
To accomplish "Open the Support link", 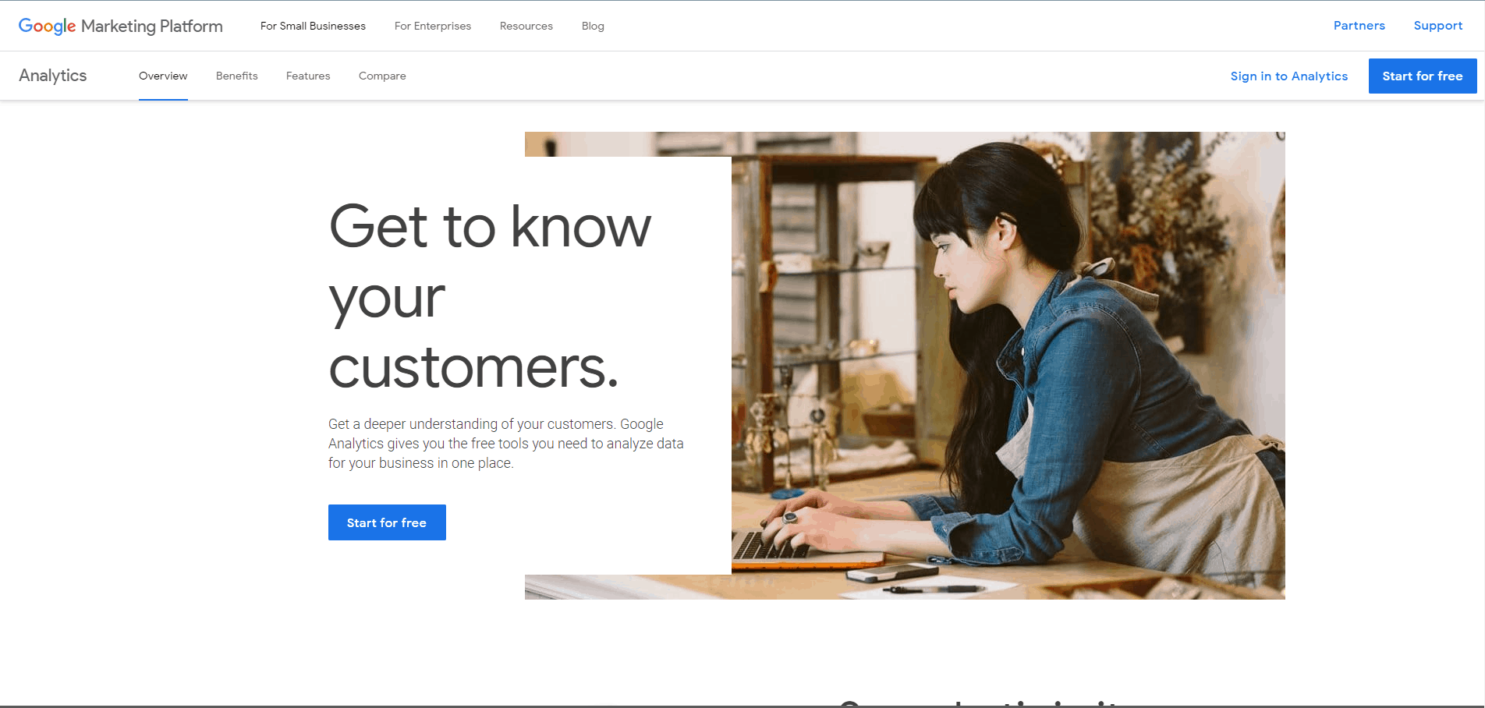I will click(x=1438, y=26).
